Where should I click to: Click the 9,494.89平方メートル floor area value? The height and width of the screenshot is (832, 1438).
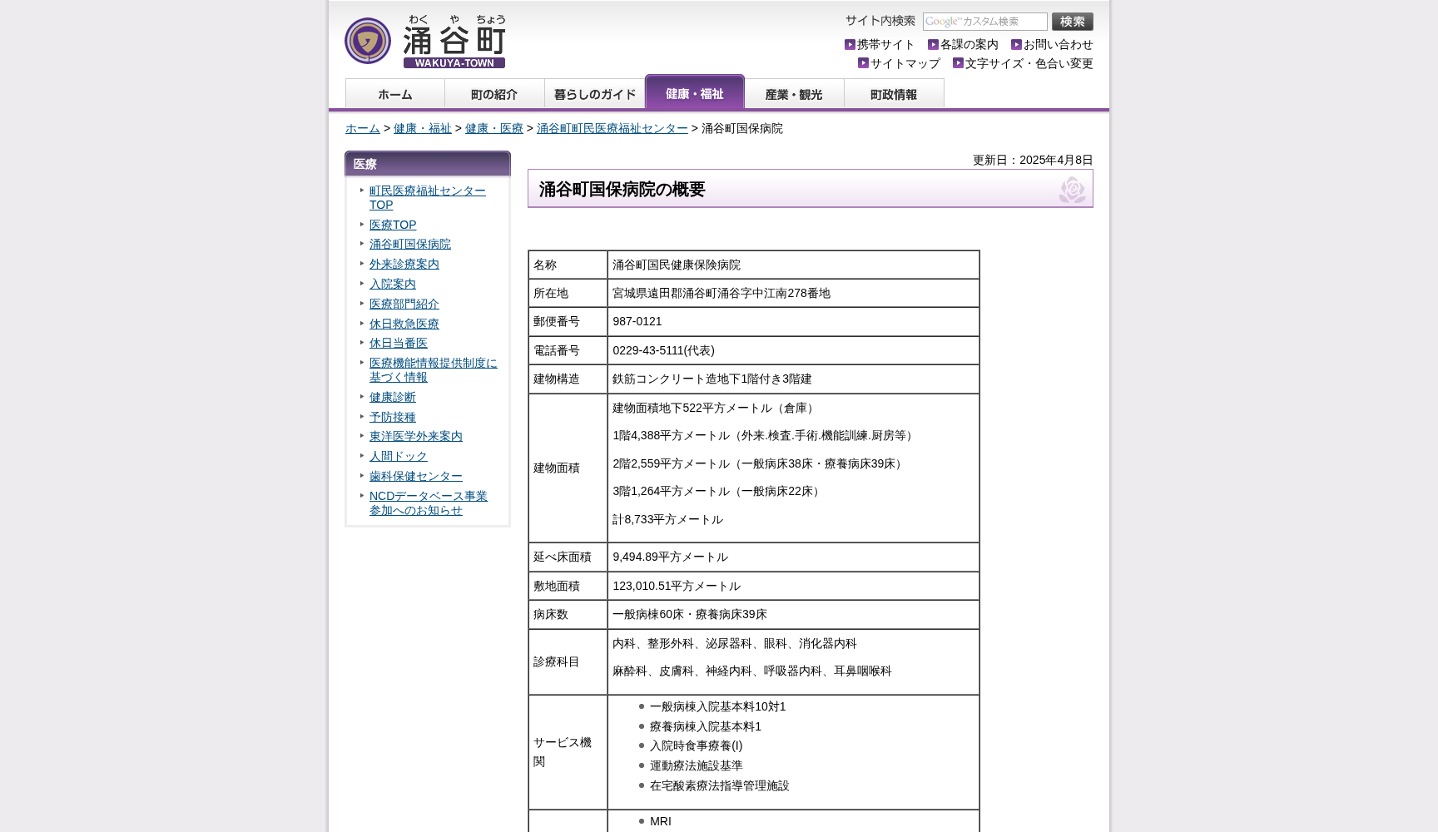pyautogui.click(x=671, y=557)
